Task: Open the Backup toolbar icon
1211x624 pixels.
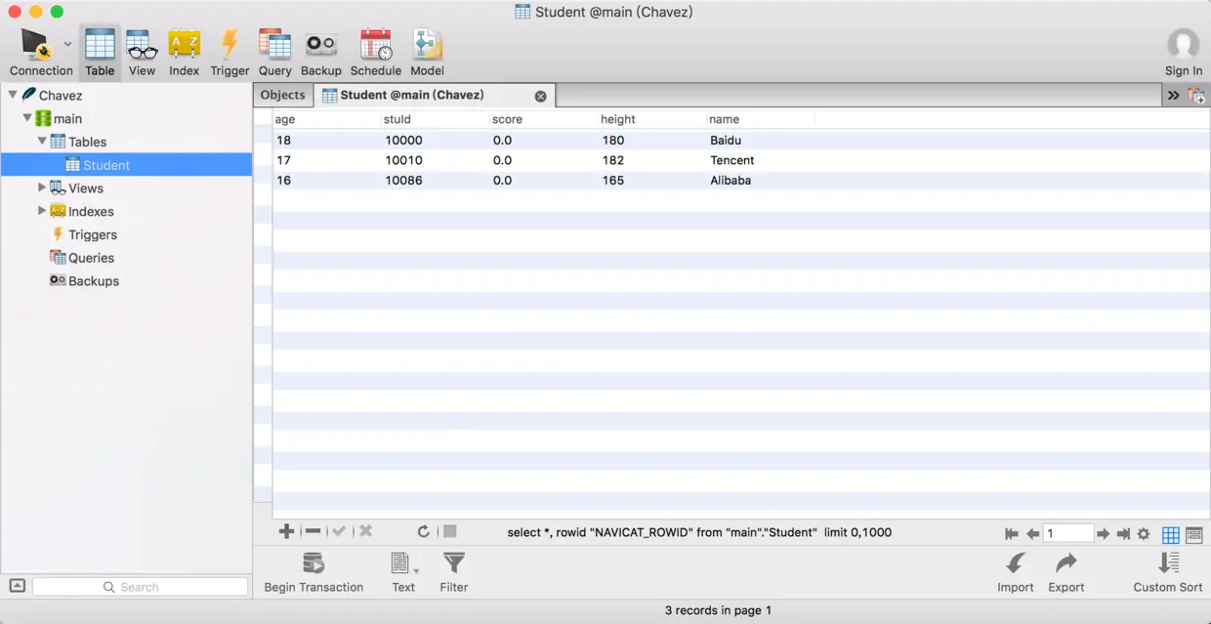Action: (320, 52)
